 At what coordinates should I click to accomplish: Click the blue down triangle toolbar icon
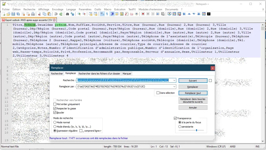click(x=194, y=14)
